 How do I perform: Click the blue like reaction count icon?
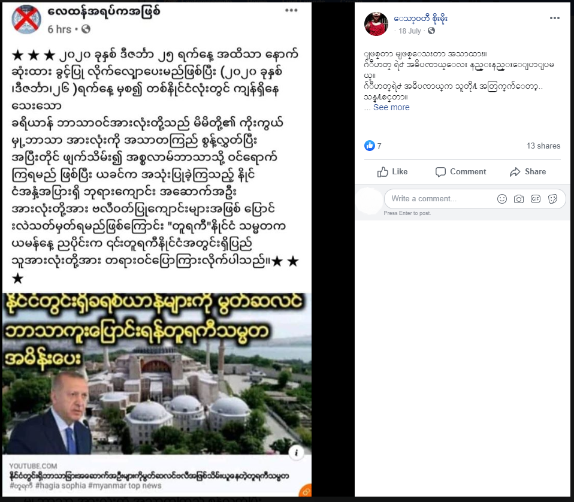coord(370,146)
